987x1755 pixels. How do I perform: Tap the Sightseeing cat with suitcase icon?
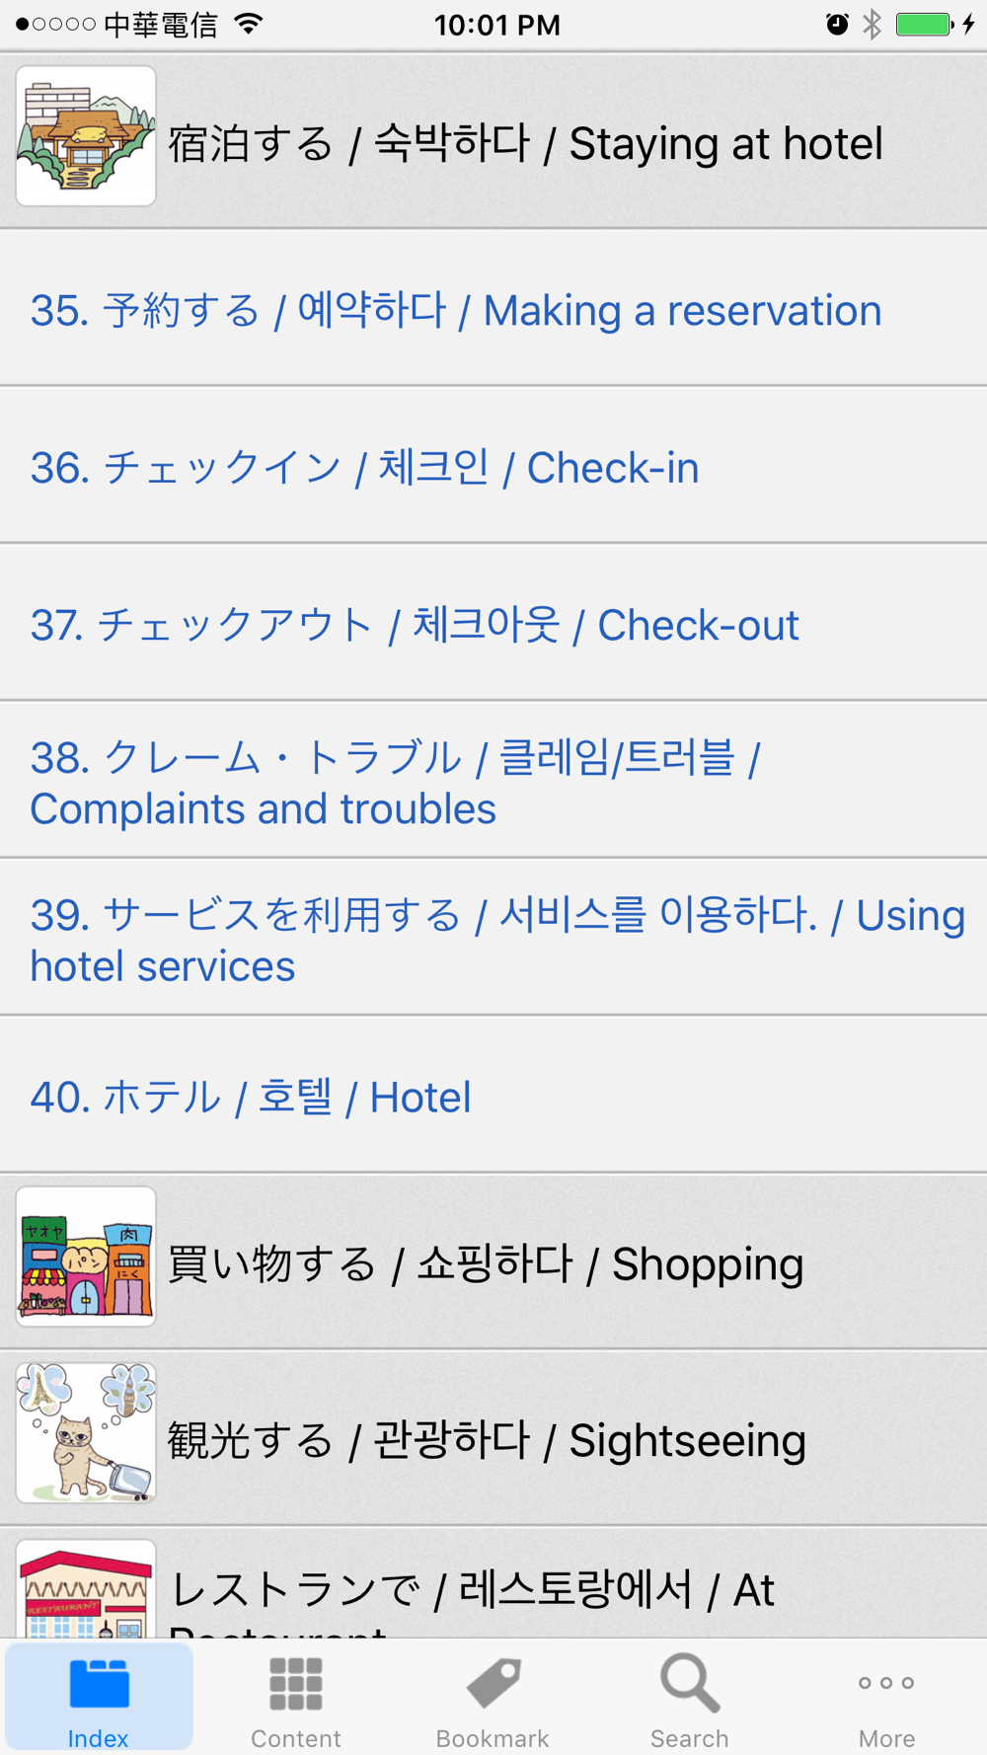86,1433
